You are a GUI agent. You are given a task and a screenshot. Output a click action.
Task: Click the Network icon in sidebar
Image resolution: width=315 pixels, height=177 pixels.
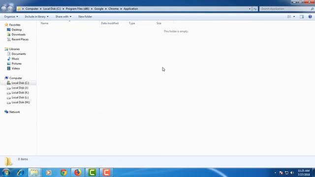click(6, 112)
